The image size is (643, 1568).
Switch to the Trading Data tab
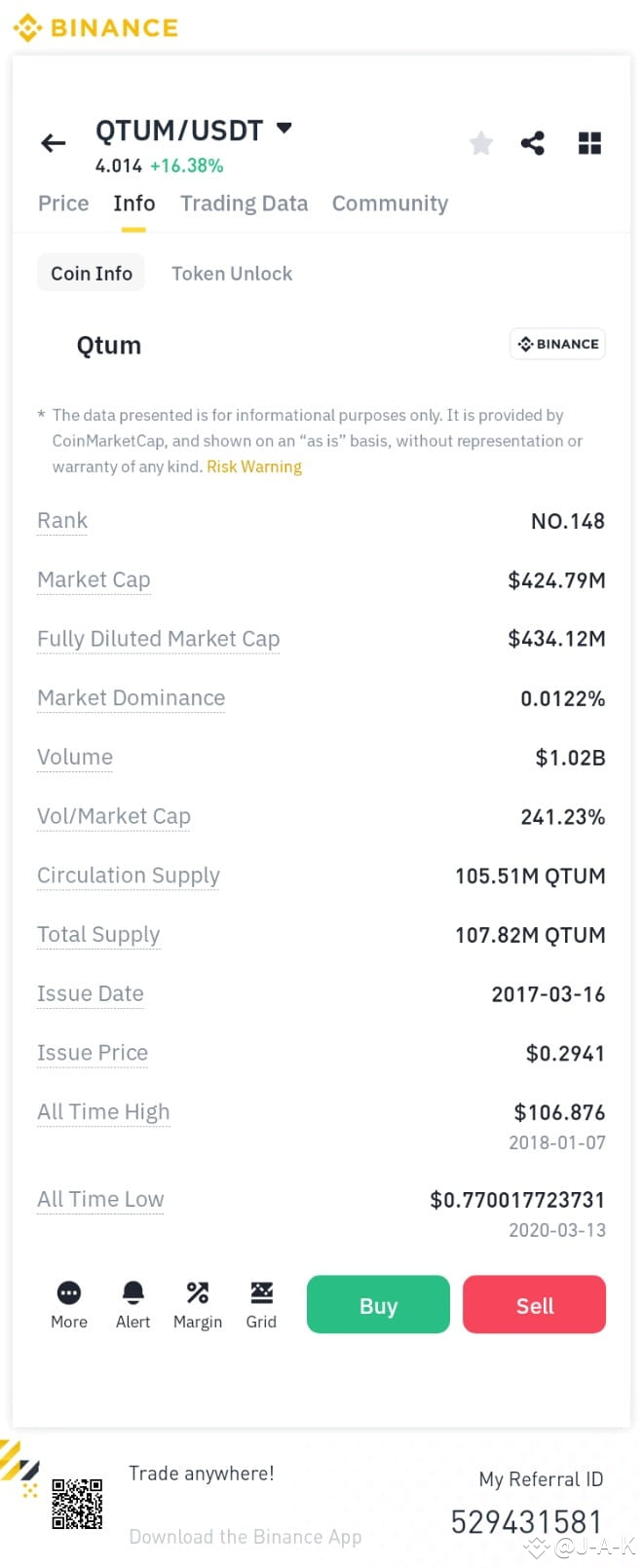pos(244,203)
